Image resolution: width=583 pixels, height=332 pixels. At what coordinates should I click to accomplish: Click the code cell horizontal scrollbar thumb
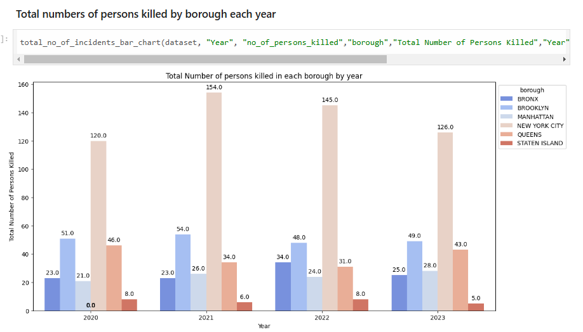(x=205, y=60)
